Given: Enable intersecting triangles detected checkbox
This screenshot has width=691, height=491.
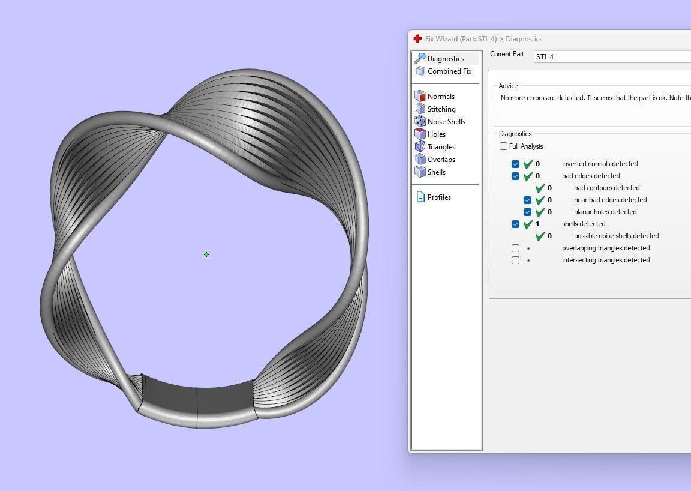Looking at the screenshot, I should (515, 261).
